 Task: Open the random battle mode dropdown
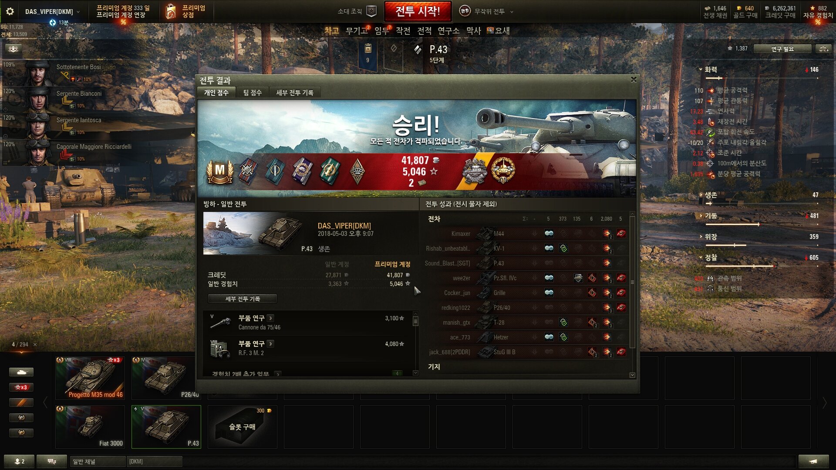pos(486,11)
